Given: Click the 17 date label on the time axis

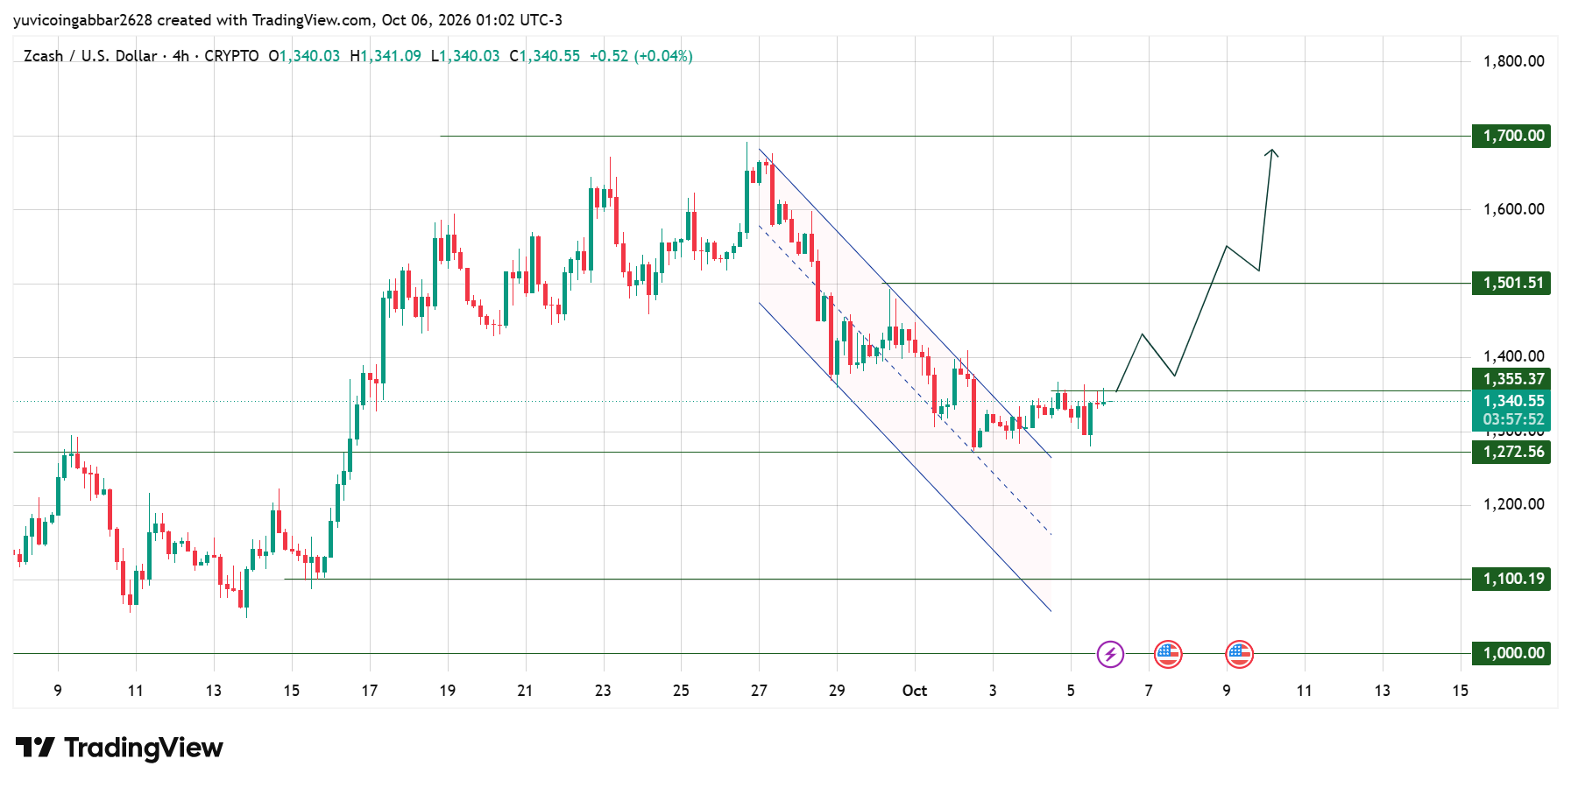Looking at the screenshot, I should tap(370, 691).
